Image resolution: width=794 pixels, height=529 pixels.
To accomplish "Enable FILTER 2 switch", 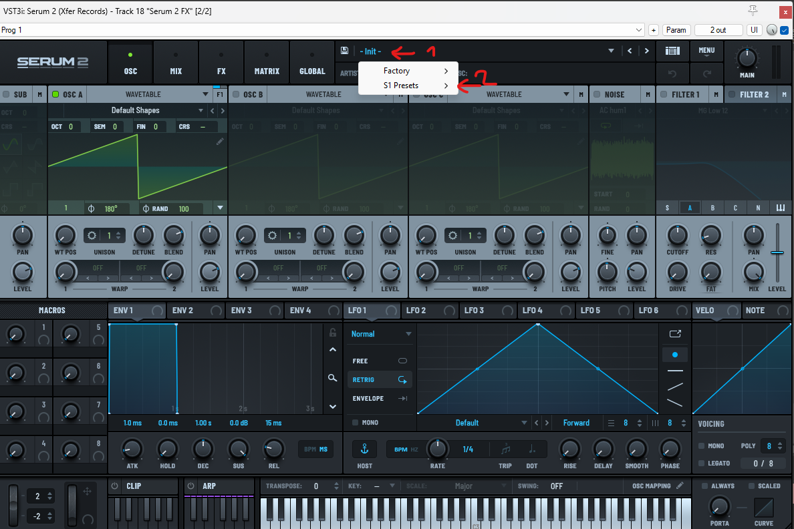I will (x=732, y=94).
